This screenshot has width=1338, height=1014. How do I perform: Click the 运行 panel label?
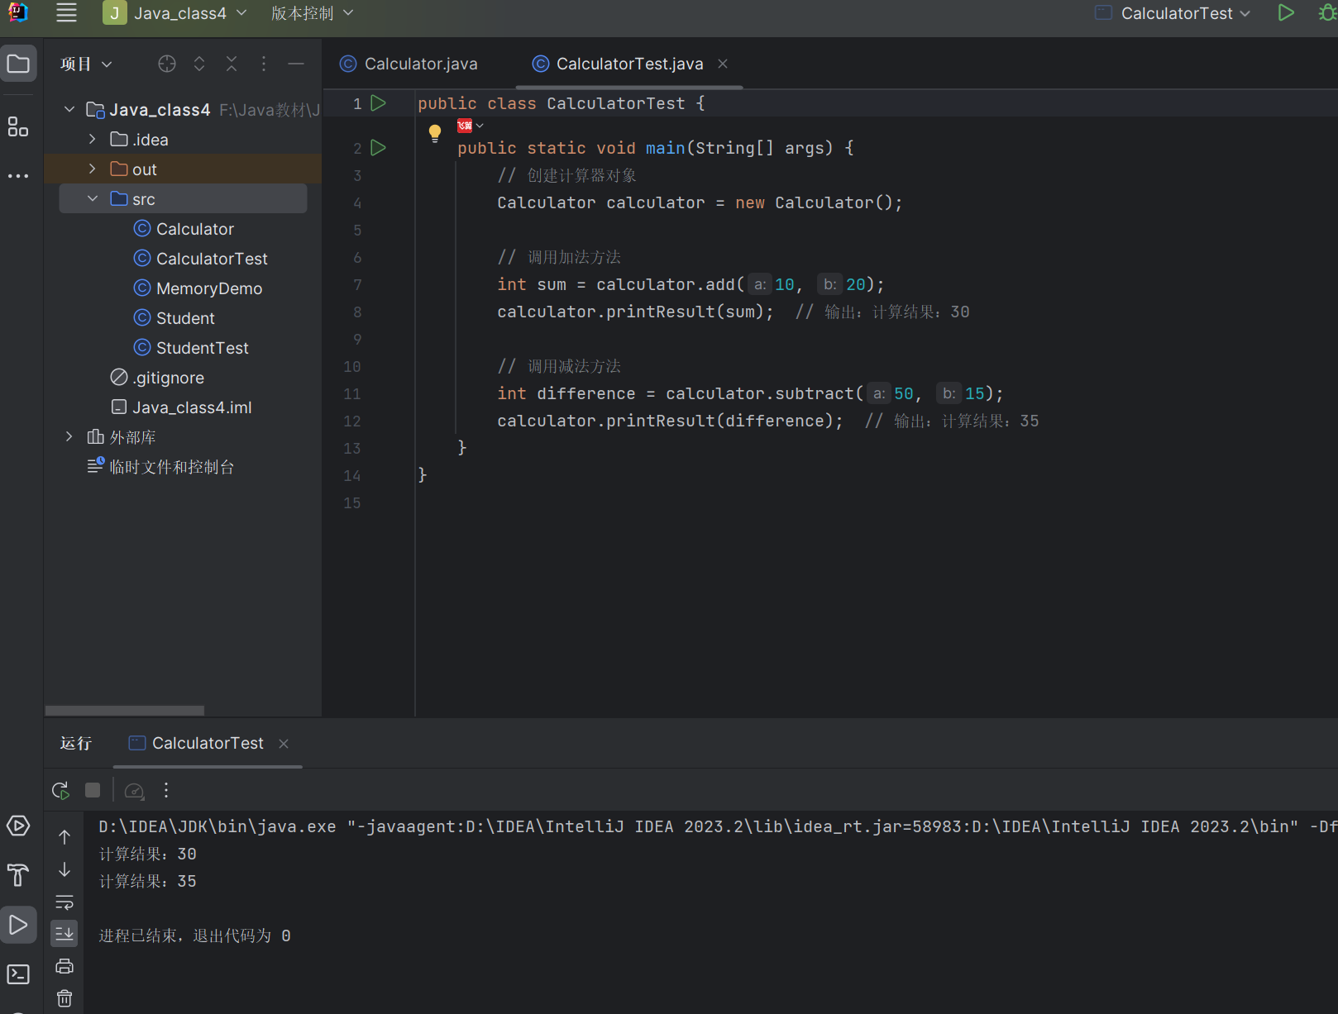(76, 744)
